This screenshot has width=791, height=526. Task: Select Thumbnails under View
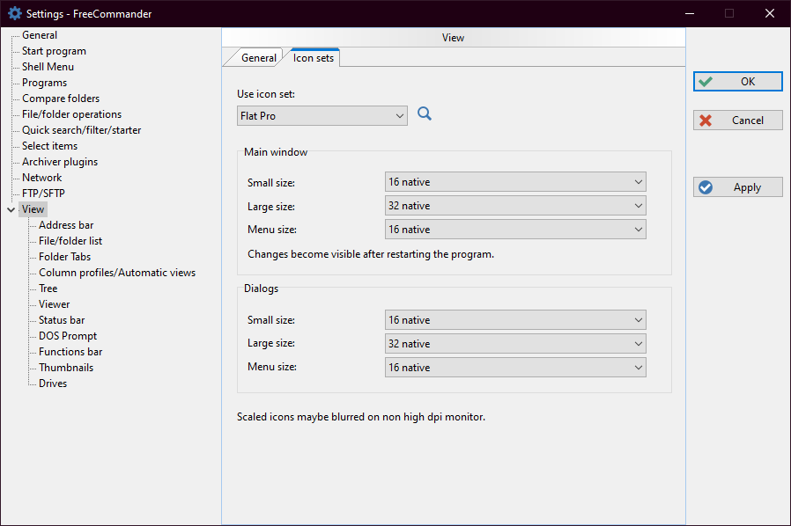tap(66, 368)
